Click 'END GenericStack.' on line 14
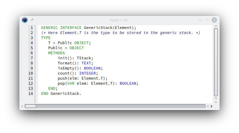The width and height of the screenshot is (239, 133). click(61, 93)
